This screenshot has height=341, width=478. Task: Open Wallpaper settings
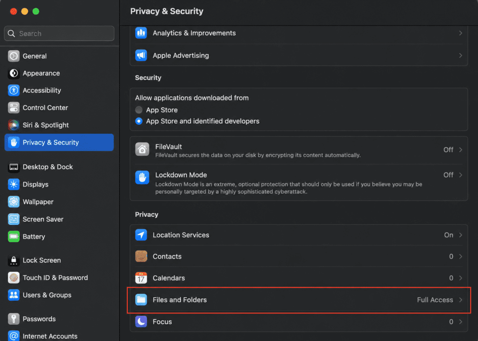[x=59, y=202]
